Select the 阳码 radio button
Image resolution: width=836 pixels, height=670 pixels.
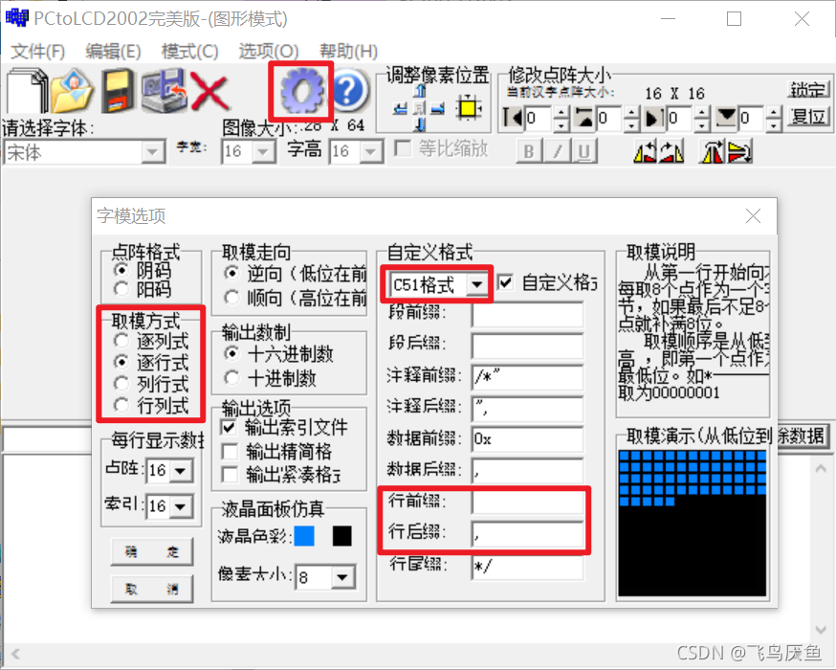[x=121, y=289]
